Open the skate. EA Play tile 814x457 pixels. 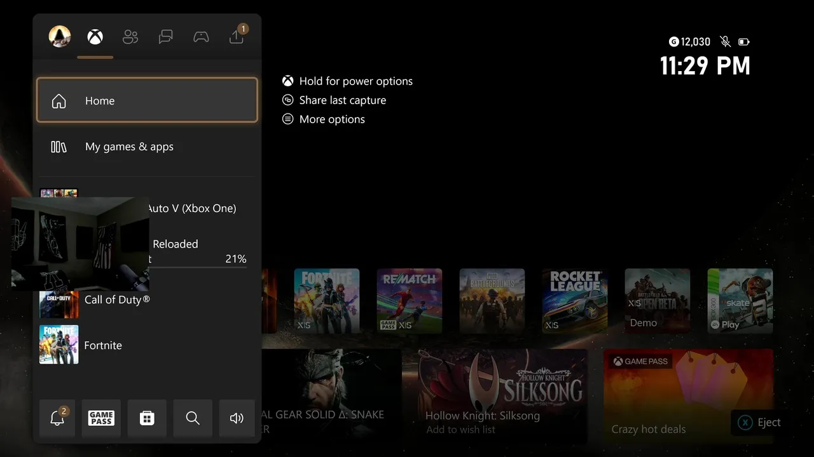click(x=740, y=301)
